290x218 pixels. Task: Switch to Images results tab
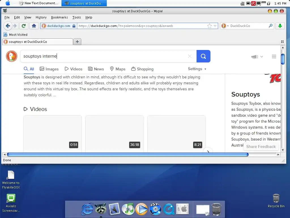(49, 69)
